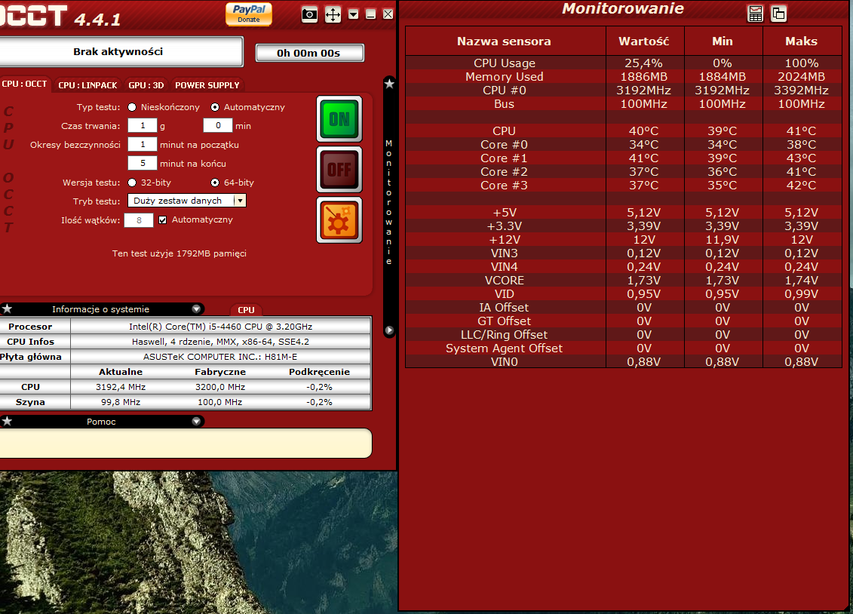853x614 pixels.
Task: Select the Nieskończony test type
Action: tap(132, 107)
